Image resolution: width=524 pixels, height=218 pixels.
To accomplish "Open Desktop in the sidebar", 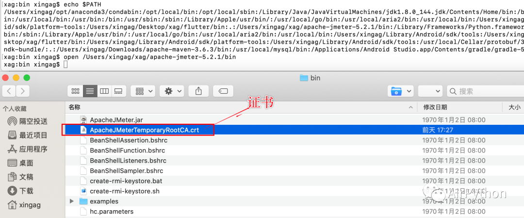I will [21, 163].
